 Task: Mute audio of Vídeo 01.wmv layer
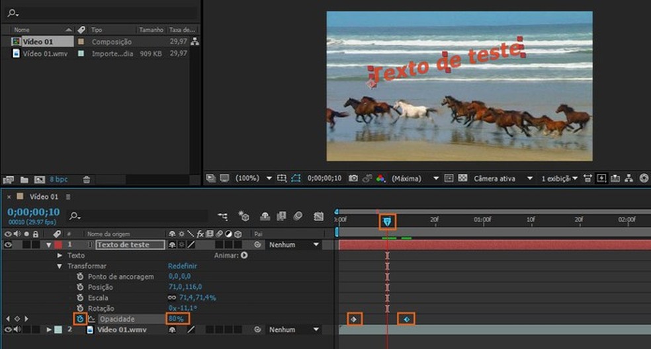click(x=17, y=329)
